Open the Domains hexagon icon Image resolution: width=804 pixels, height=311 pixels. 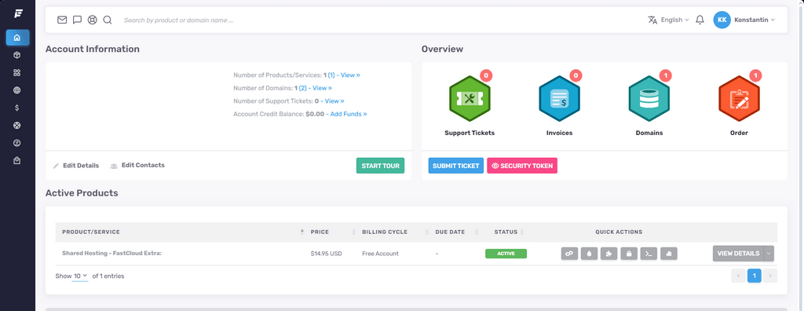pyautogui.click(x=649, y=99)
